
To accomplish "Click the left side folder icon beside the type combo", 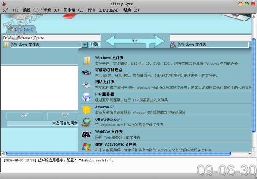I will click(6, 45).
